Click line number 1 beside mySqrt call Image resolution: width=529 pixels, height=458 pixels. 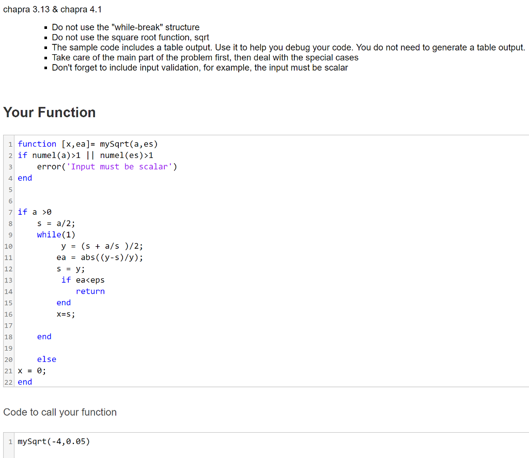click(x=10, y=441)
